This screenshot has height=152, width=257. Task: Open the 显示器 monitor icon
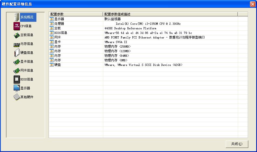click(16, 88)
